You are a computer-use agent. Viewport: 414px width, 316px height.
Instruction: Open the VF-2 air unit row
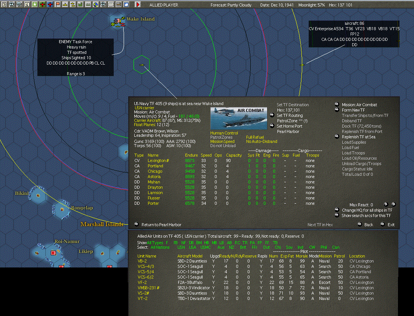point(142,282)
